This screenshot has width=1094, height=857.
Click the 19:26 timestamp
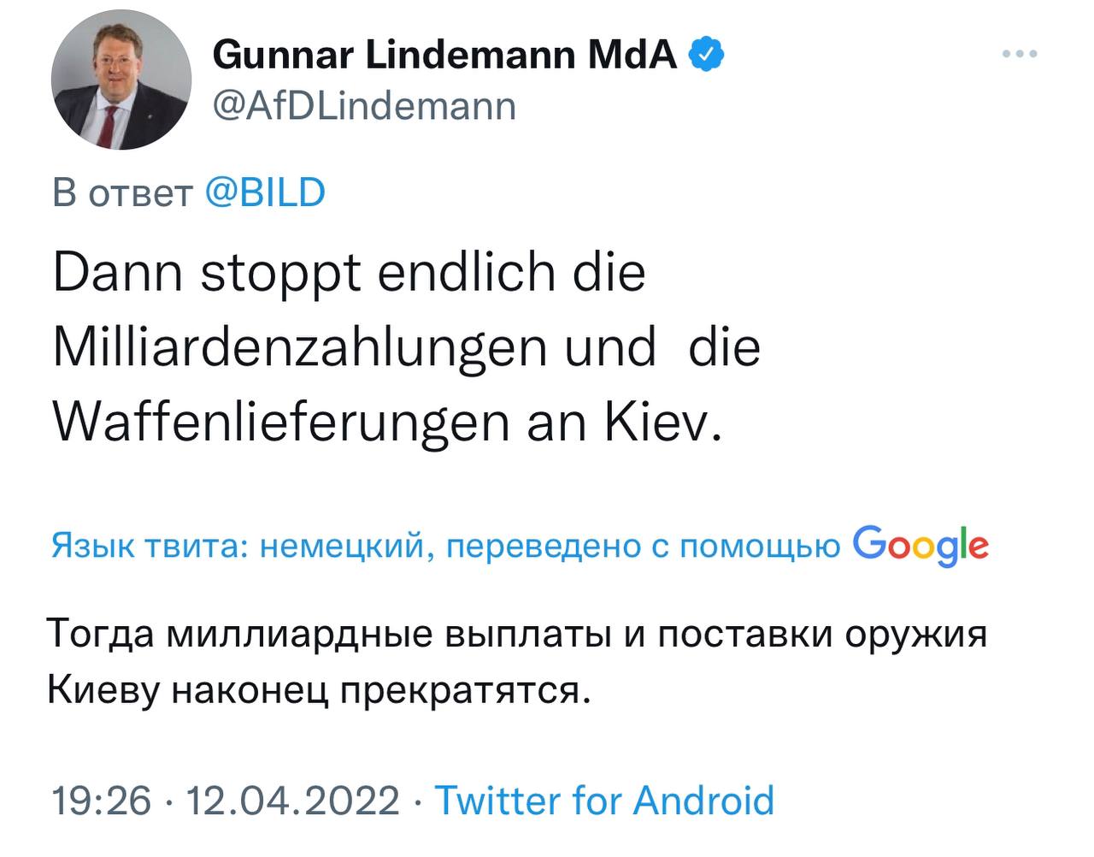pyautogui.click(x=101, y=801)
